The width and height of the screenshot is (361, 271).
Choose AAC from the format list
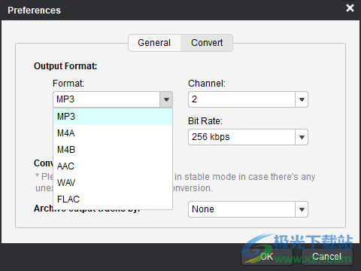click(113, 166)
